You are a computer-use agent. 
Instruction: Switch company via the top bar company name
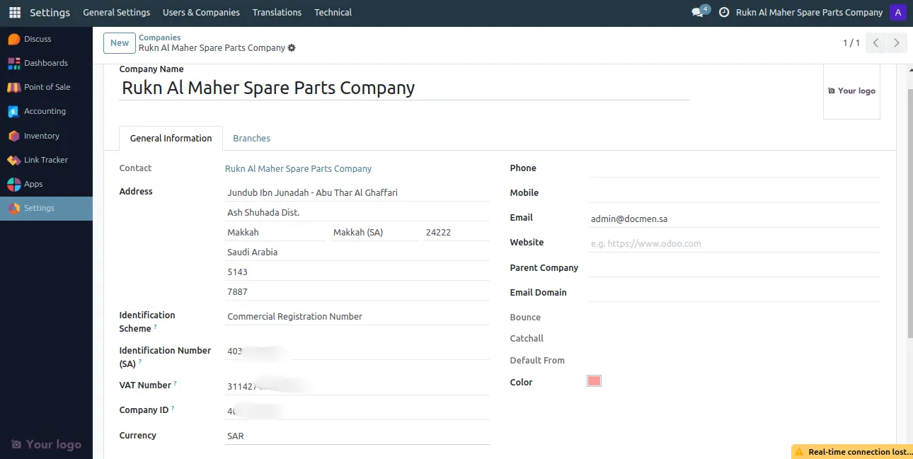click(809, 13)
